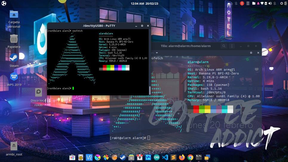Open the software store bag icon in dock
The image size is (288, 162).
click(x=72, y=158)
